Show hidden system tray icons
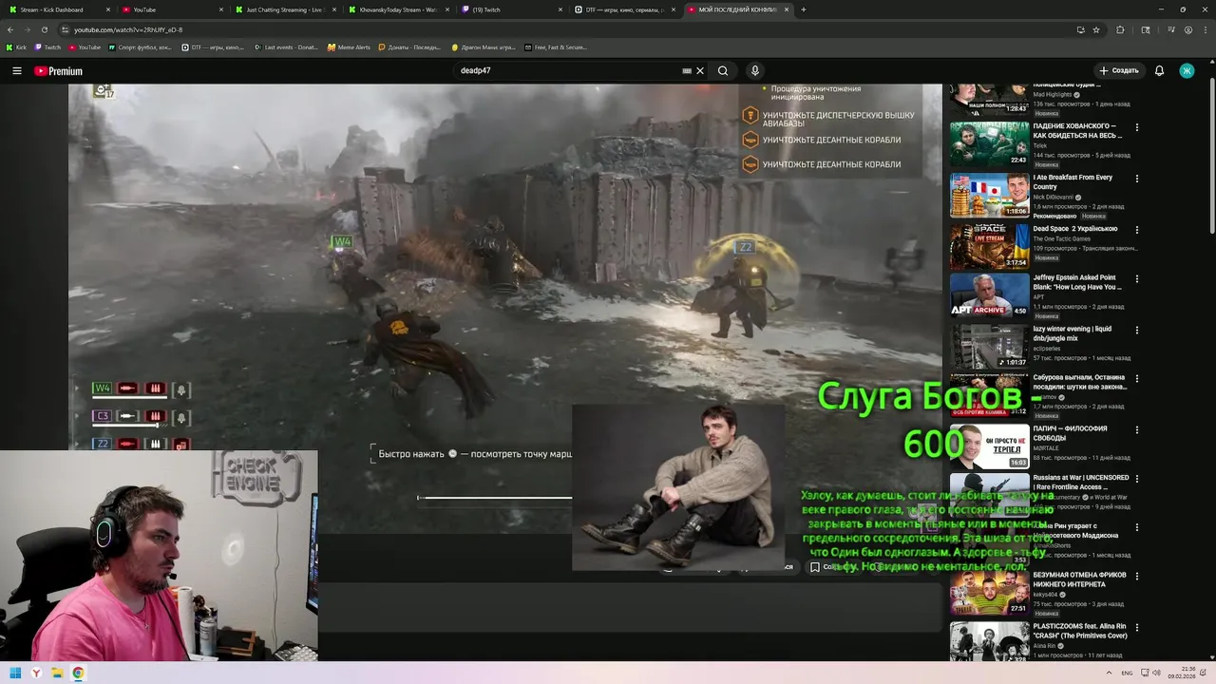This screenshot has width=1216, height=684. coord(1110,673)
